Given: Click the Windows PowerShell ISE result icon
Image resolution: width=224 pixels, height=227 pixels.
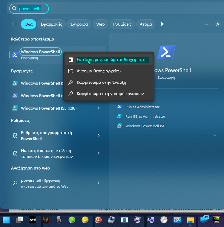Looking at the screenshot, I should click(15, 83).
